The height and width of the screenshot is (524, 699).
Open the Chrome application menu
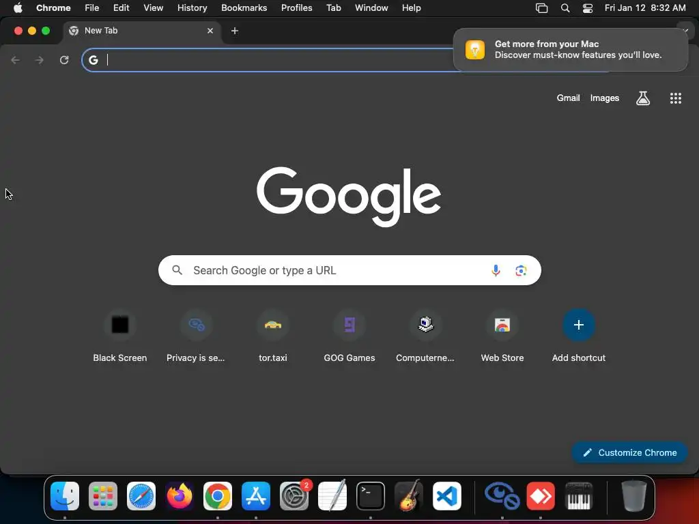[53, 8]
